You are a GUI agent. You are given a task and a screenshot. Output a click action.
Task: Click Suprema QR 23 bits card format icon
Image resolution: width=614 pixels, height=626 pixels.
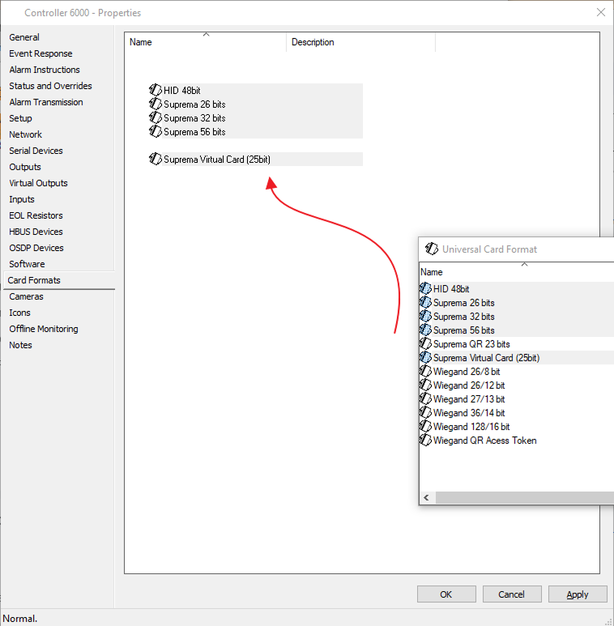pos(426,344)
